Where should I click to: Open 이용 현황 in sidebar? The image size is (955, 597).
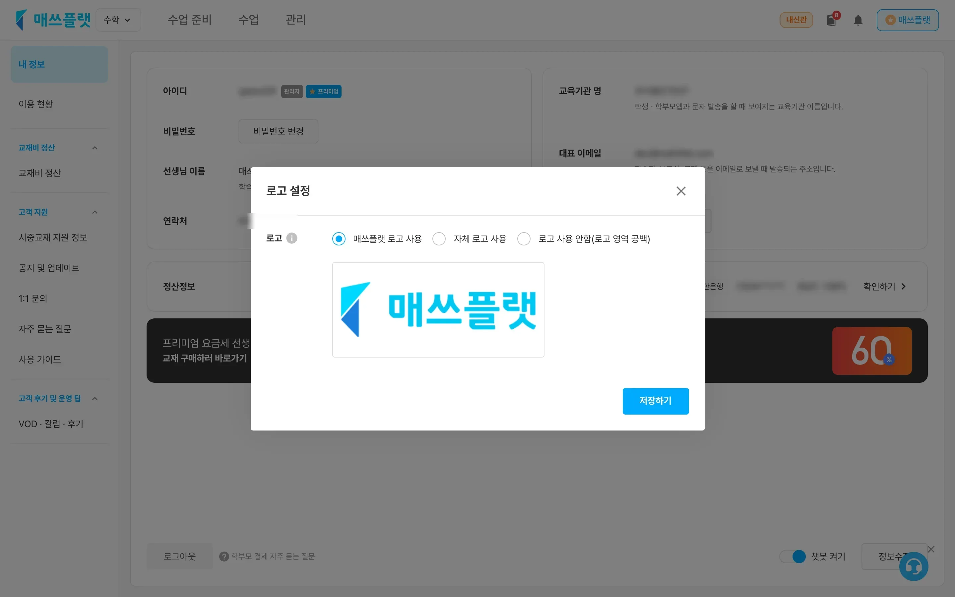tap(35, 104)
